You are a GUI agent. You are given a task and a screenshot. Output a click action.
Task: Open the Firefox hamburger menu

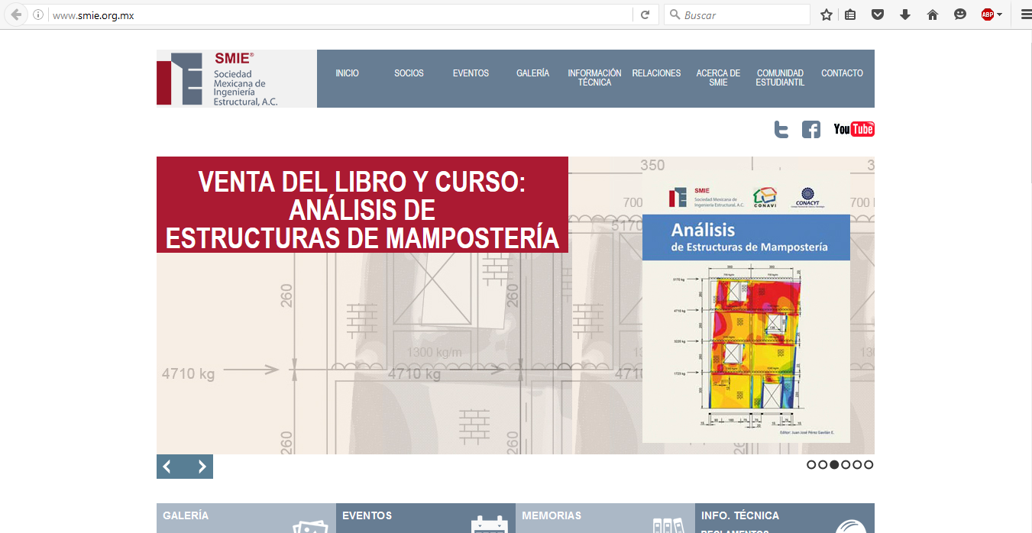coord(1026,15)
